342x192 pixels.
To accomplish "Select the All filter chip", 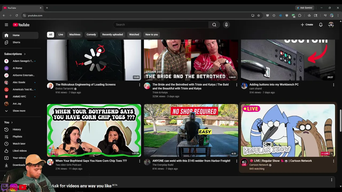I will click(x=50, y=34).
